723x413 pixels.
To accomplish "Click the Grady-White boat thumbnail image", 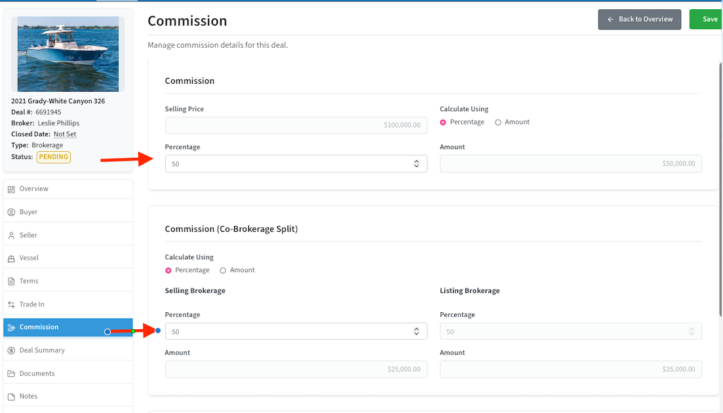I will 68,54.
